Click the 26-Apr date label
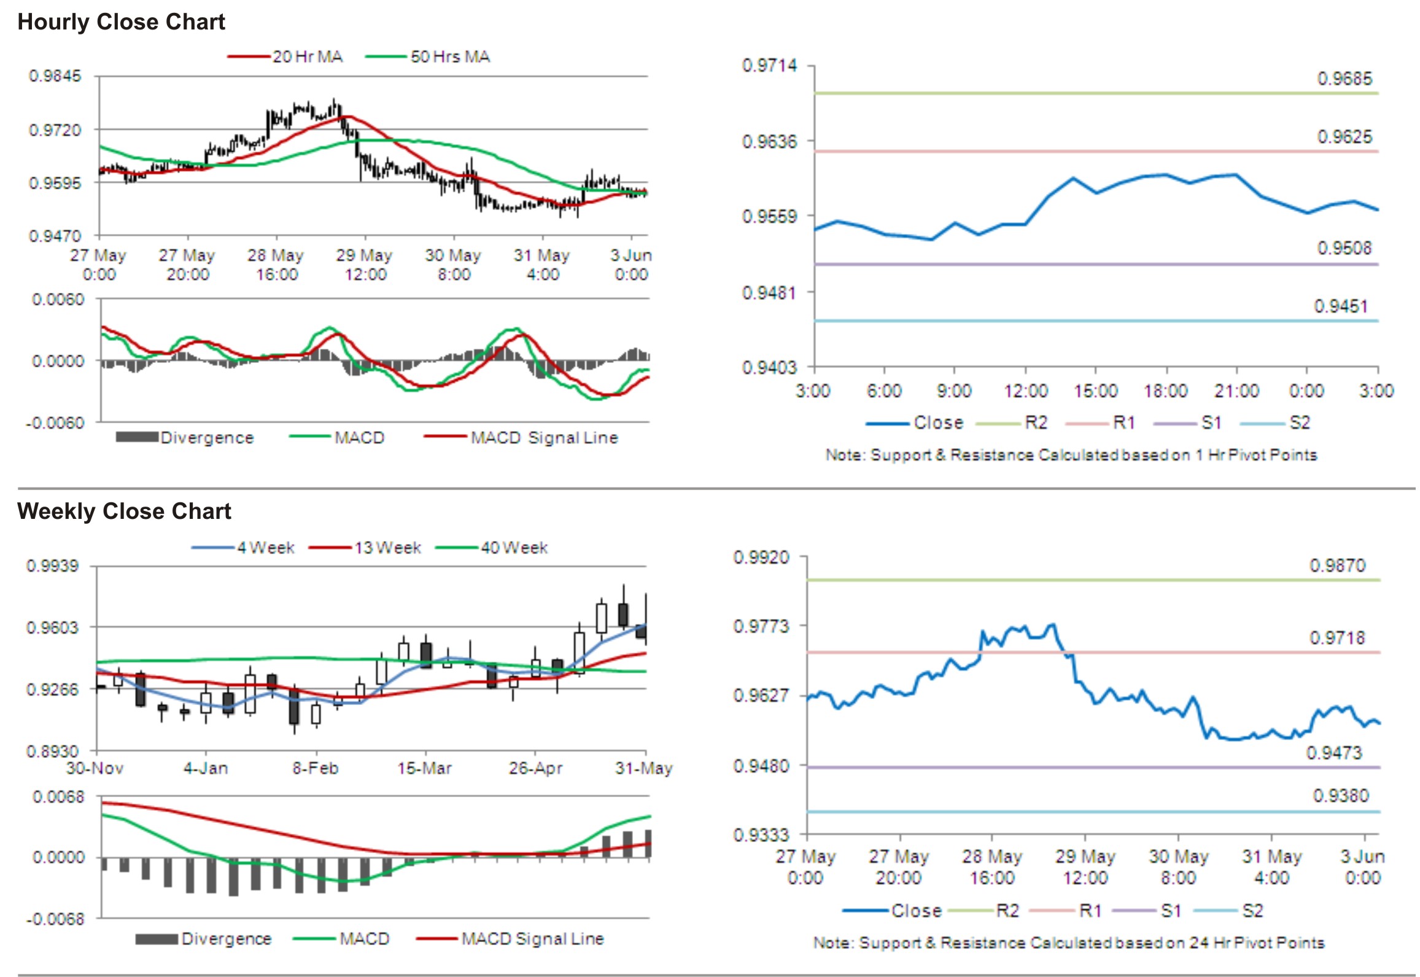The image size is (1420, 977). point(535,768)
